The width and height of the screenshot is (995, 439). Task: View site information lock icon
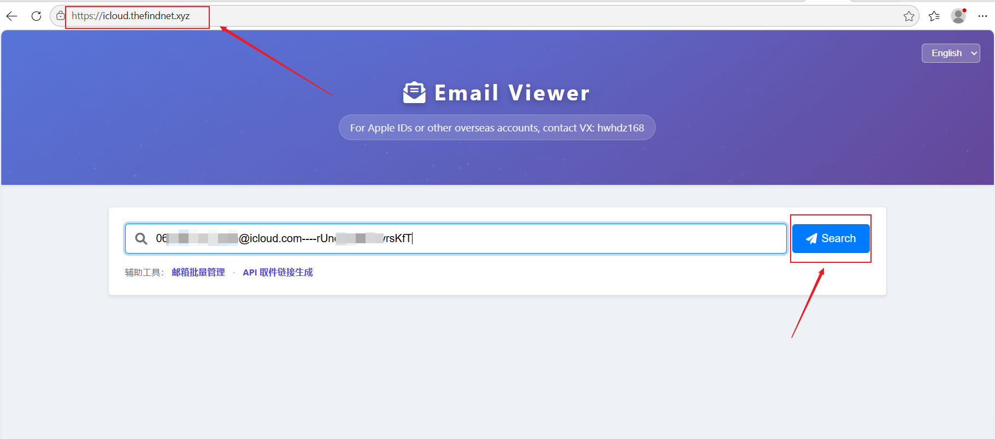[61, 16]
